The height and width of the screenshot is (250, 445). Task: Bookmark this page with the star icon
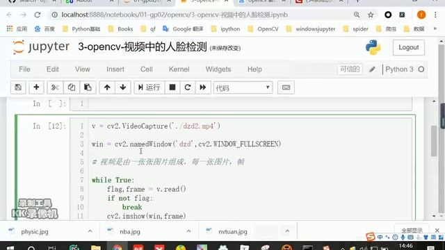[371, 15]
